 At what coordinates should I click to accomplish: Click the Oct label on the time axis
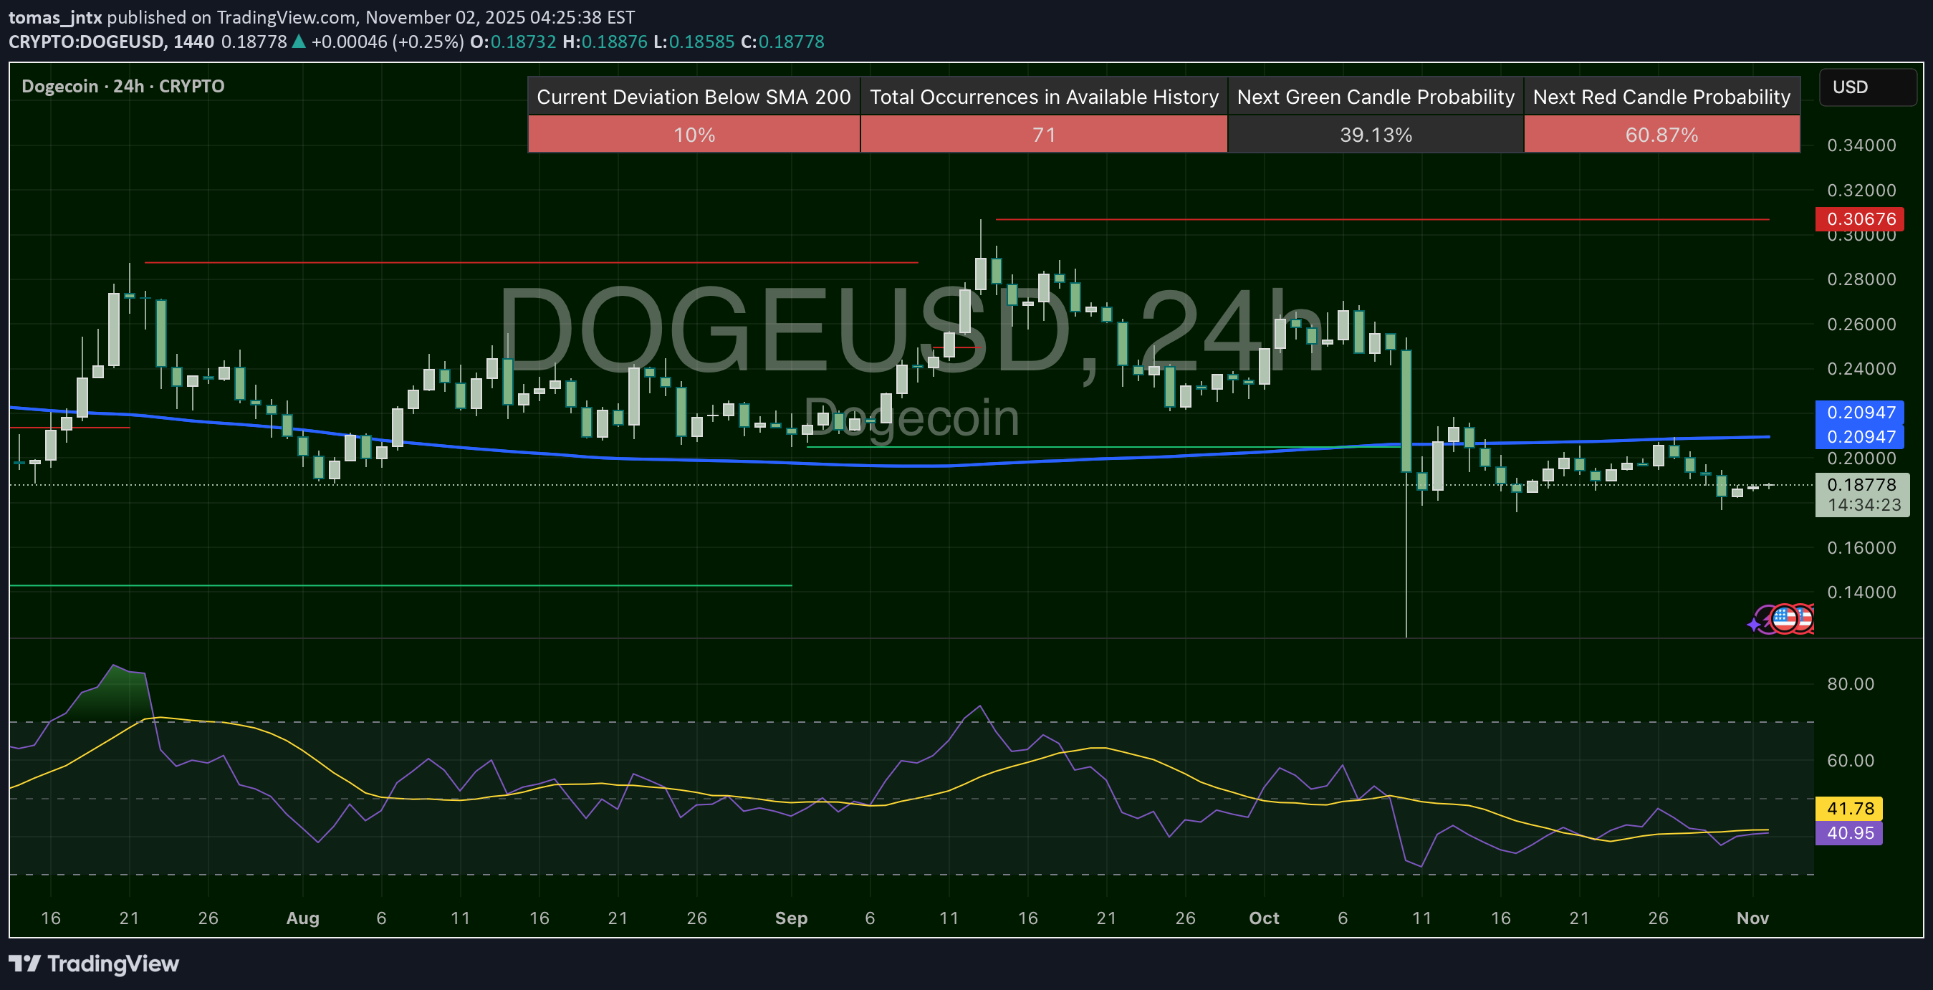pos(1264,918)
